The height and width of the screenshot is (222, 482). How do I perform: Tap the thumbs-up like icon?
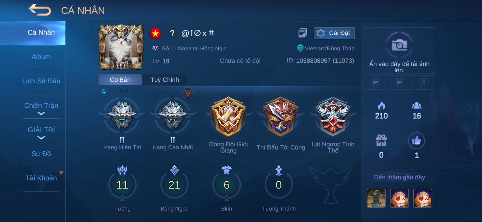[416, 140]
